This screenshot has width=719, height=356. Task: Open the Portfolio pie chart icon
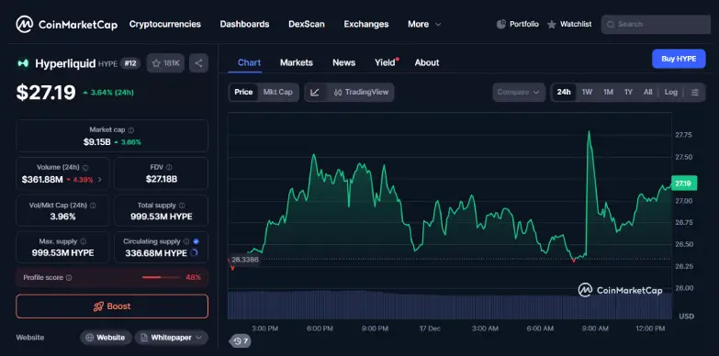pos(501,24)
